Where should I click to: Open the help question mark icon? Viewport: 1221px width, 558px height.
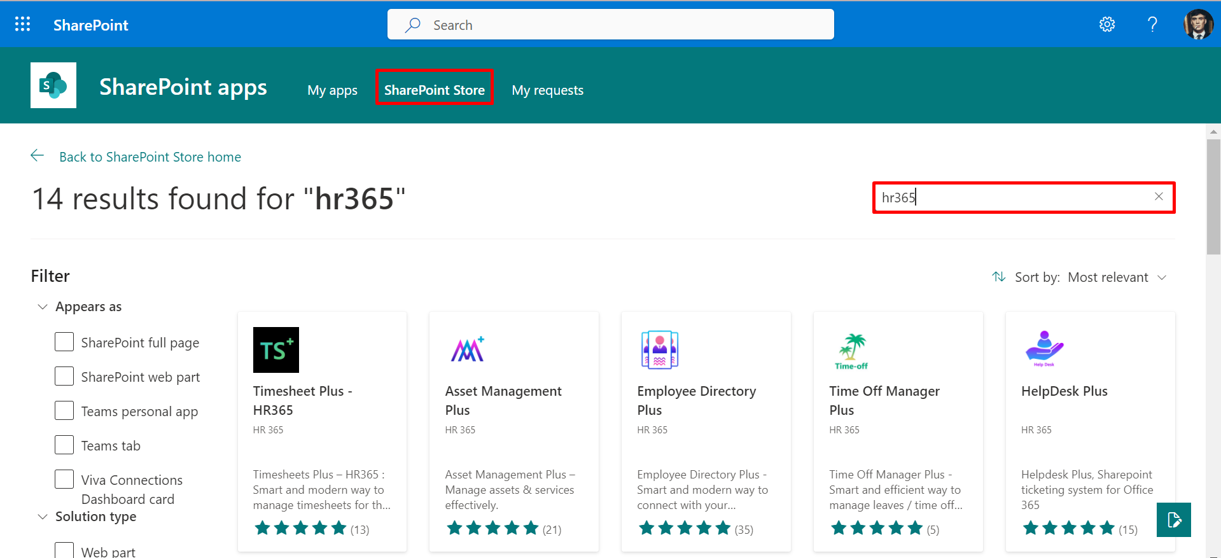[1152, 24]
